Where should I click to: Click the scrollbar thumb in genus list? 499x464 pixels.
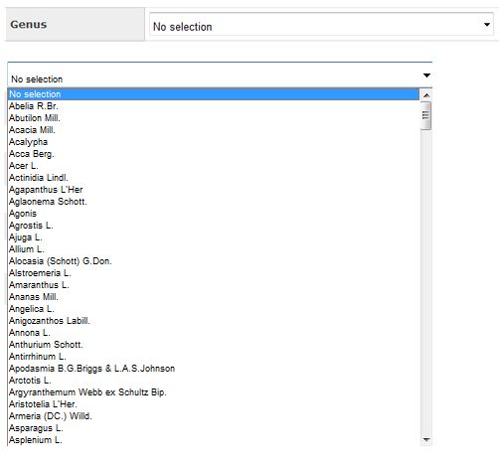click(x=426, y=115)
